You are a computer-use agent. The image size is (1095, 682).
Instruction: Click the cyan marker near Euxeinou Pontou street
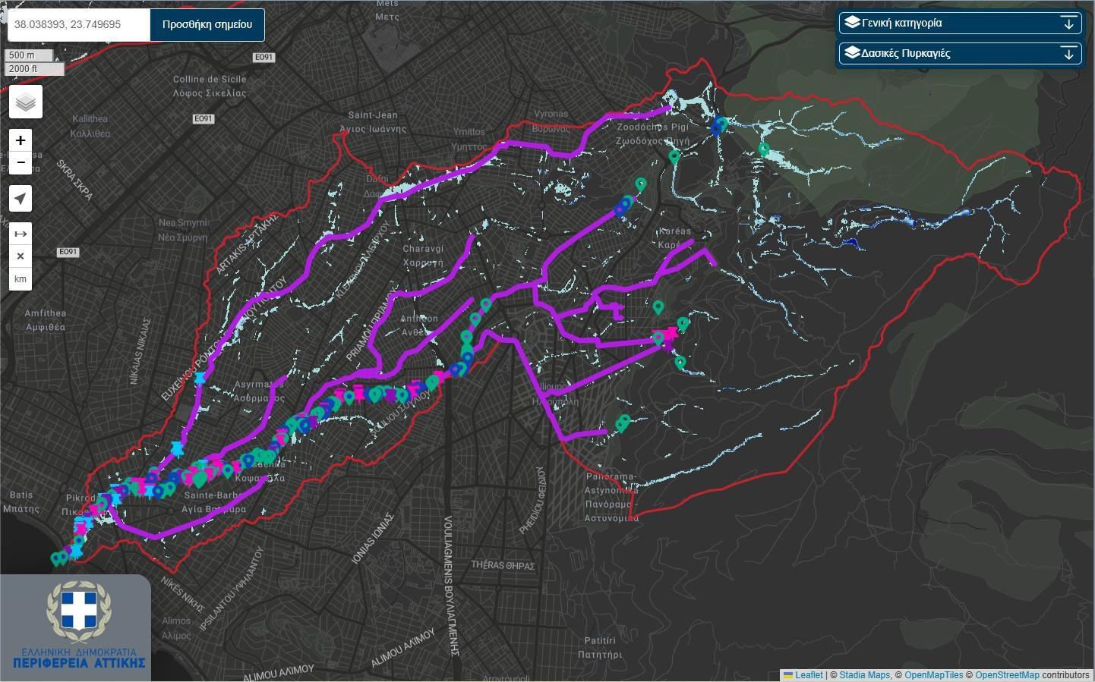(x=200, y=378)
